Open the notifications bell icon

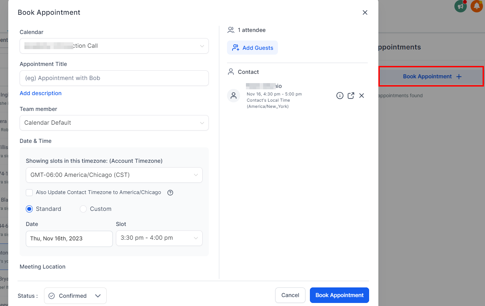pos(477,6)
